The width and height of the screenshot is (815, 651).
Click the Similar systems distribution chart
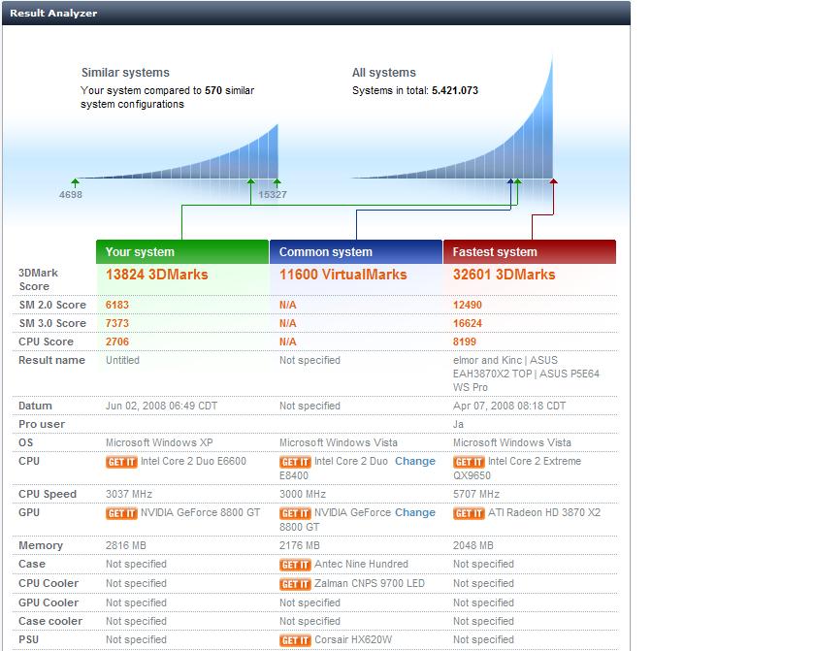click(x=179, y=151)
